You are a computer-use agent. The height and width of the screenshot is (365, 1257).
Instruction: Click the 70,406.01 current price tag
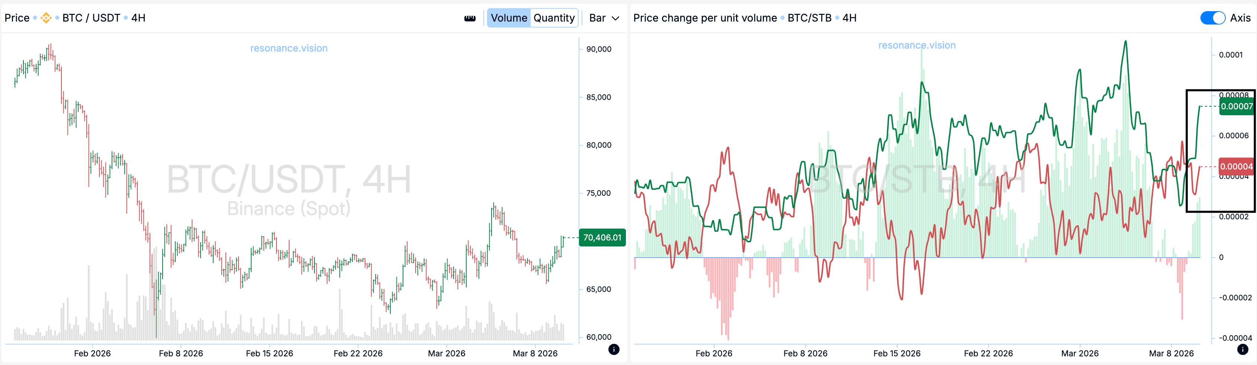(x=602, y=237)
